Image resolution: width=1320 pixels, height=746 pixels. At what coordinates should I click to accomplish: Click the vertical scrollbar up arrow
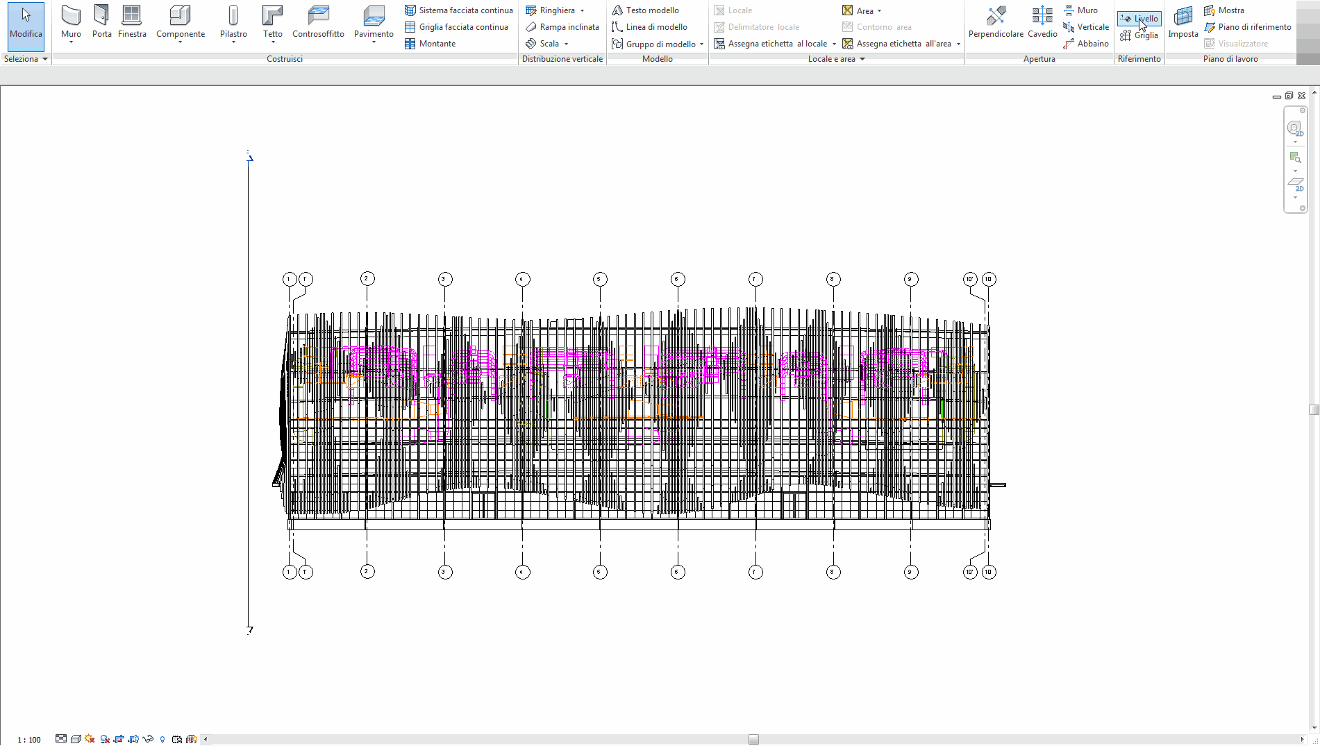click(1314, 91)
